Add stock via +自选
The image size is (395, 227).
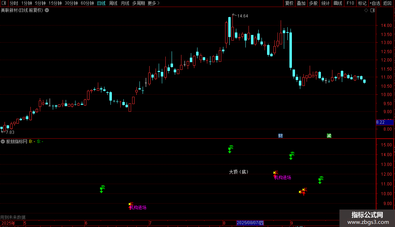[375, 3]
